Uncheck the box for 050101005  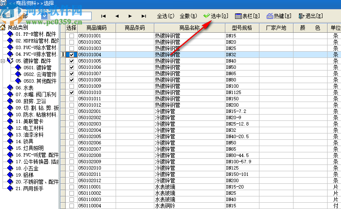tap(71, 61)
